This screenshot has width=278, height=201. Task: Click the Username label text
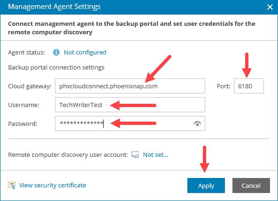tap(23, 105)
